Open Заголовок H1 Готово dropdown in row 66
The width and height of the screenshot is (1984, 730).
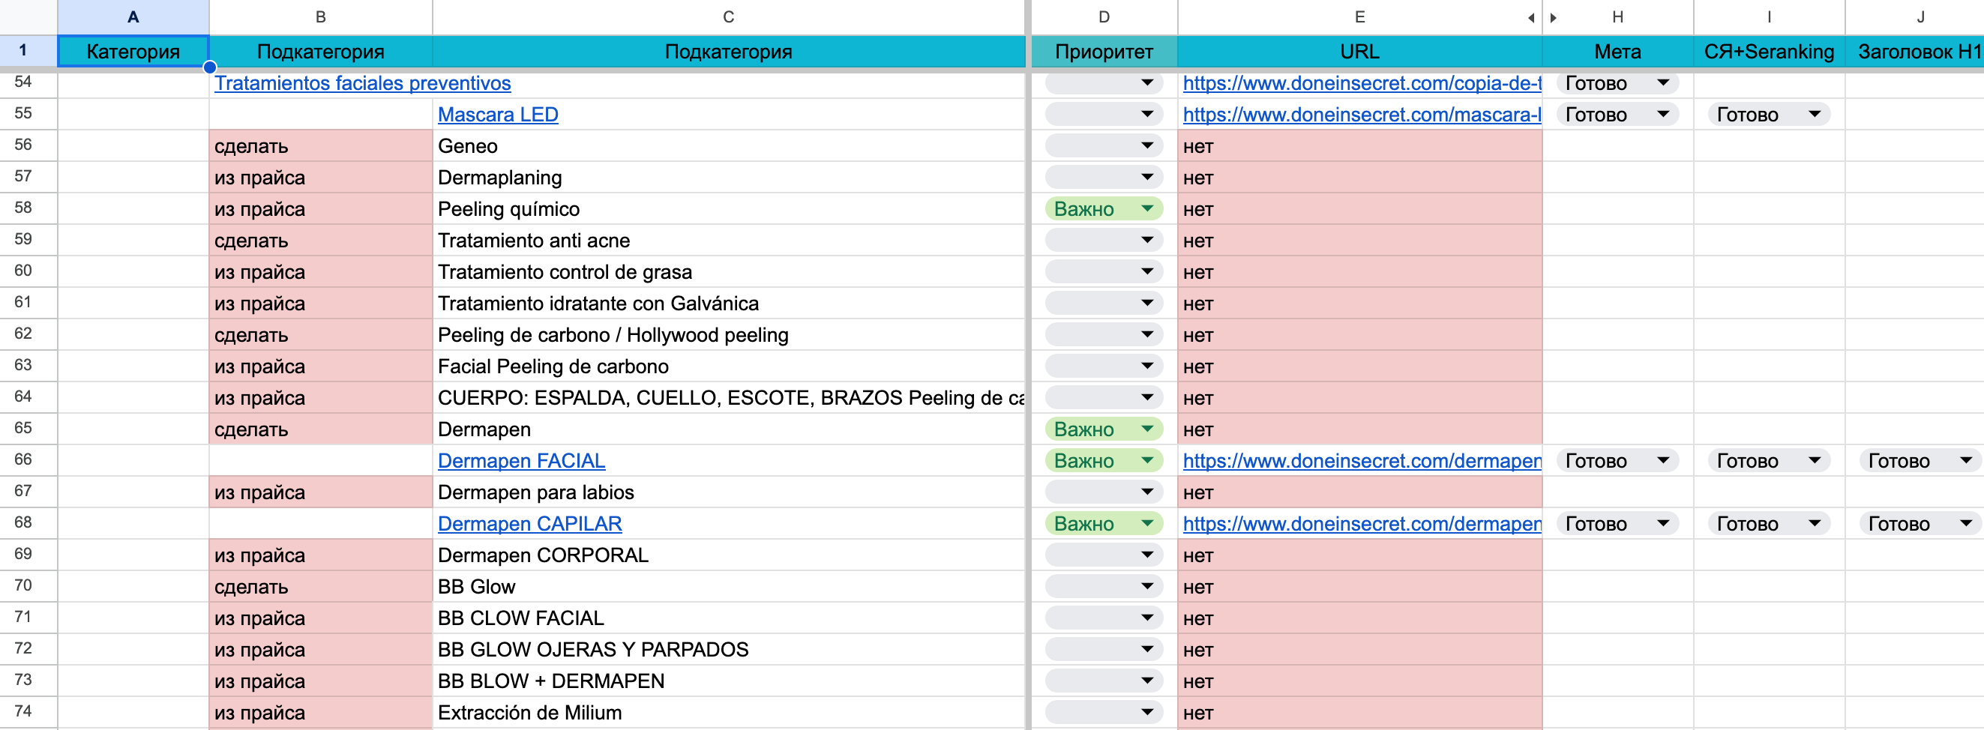(1965, 460)
